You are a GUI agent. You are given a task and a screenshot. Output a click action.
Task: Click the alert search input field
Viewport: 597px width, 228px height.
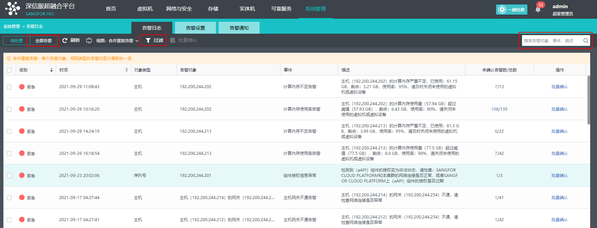pos(551,40)
